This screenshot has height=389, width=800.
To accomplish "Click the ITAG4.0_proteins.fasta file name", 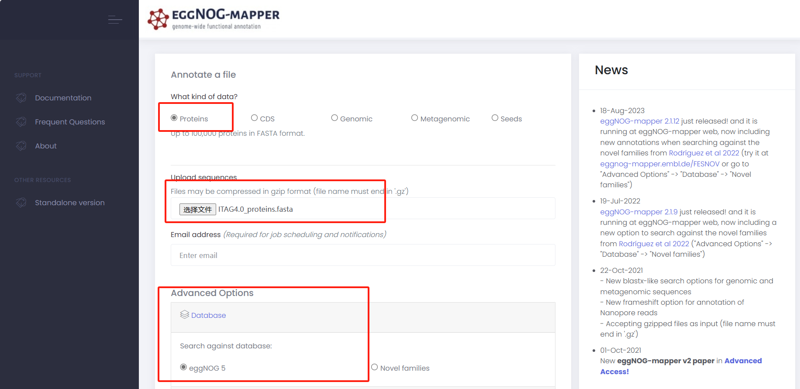I will coord(255,209).
